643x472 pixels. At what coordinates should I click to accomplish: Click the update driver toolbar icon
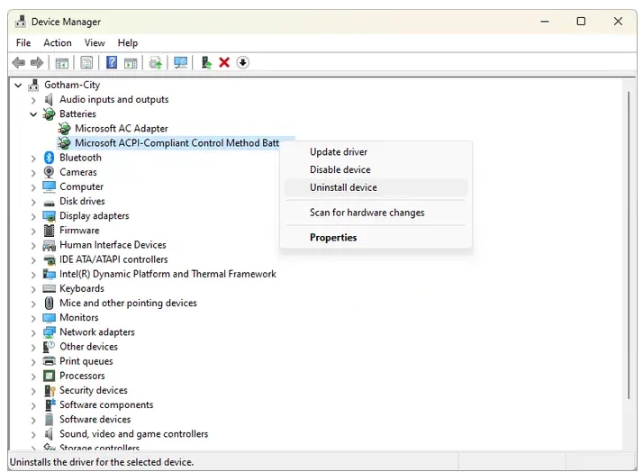coord(156,63)
